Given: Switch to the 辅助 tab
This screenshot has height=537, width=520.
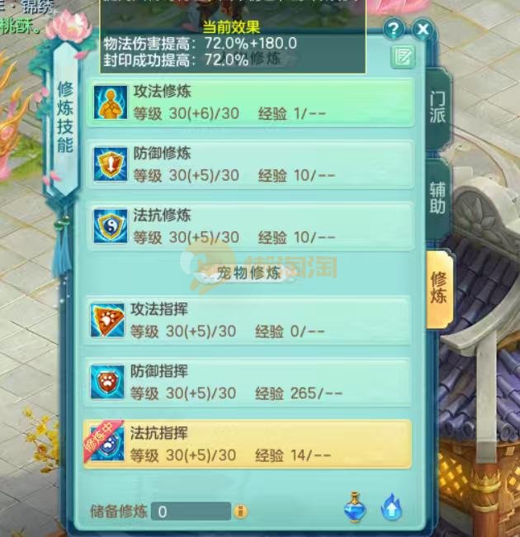Looking at the screenshot, I should [437, 198].
